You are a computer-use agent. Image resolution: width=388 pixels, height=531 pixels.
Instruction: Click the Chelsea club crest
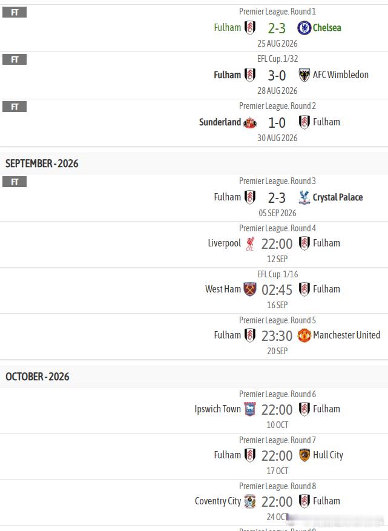[x=304, y=28]
